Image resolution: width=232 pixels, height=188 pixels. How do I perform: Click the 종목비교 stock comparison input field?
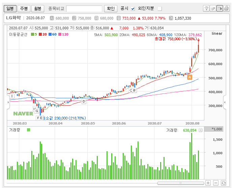(84, 8)
